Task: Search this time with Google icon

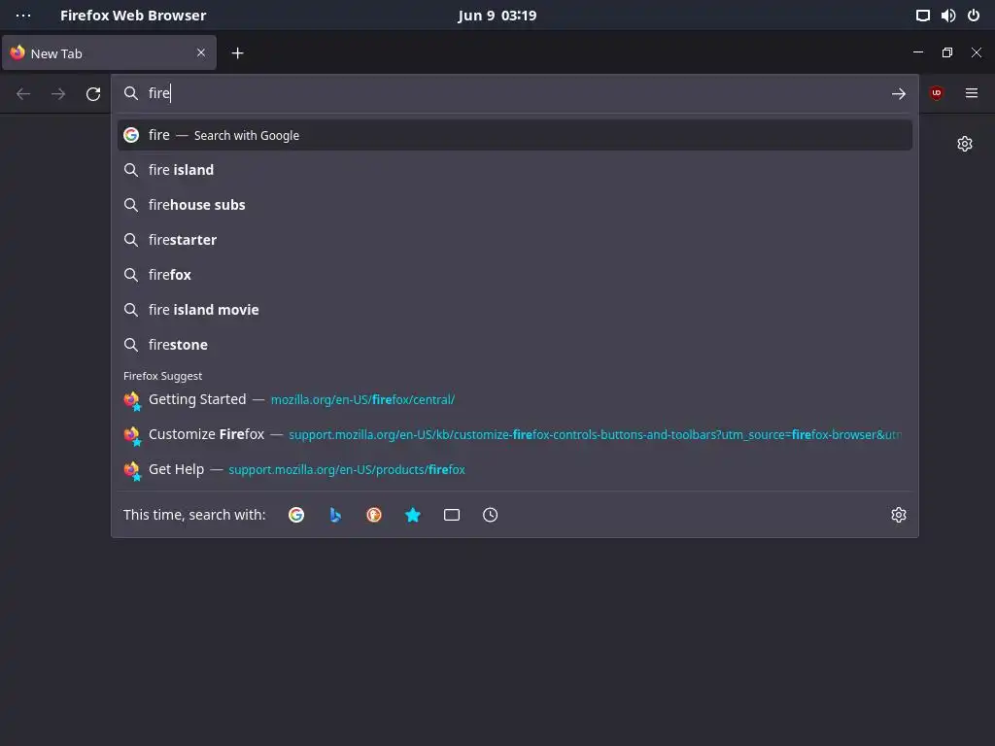Action: coord(296,515)
